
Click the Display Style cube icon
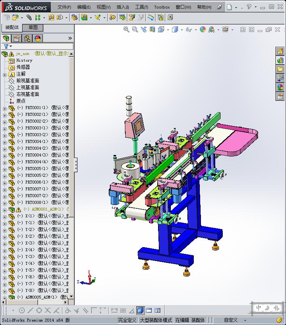(x=175, y=29)
